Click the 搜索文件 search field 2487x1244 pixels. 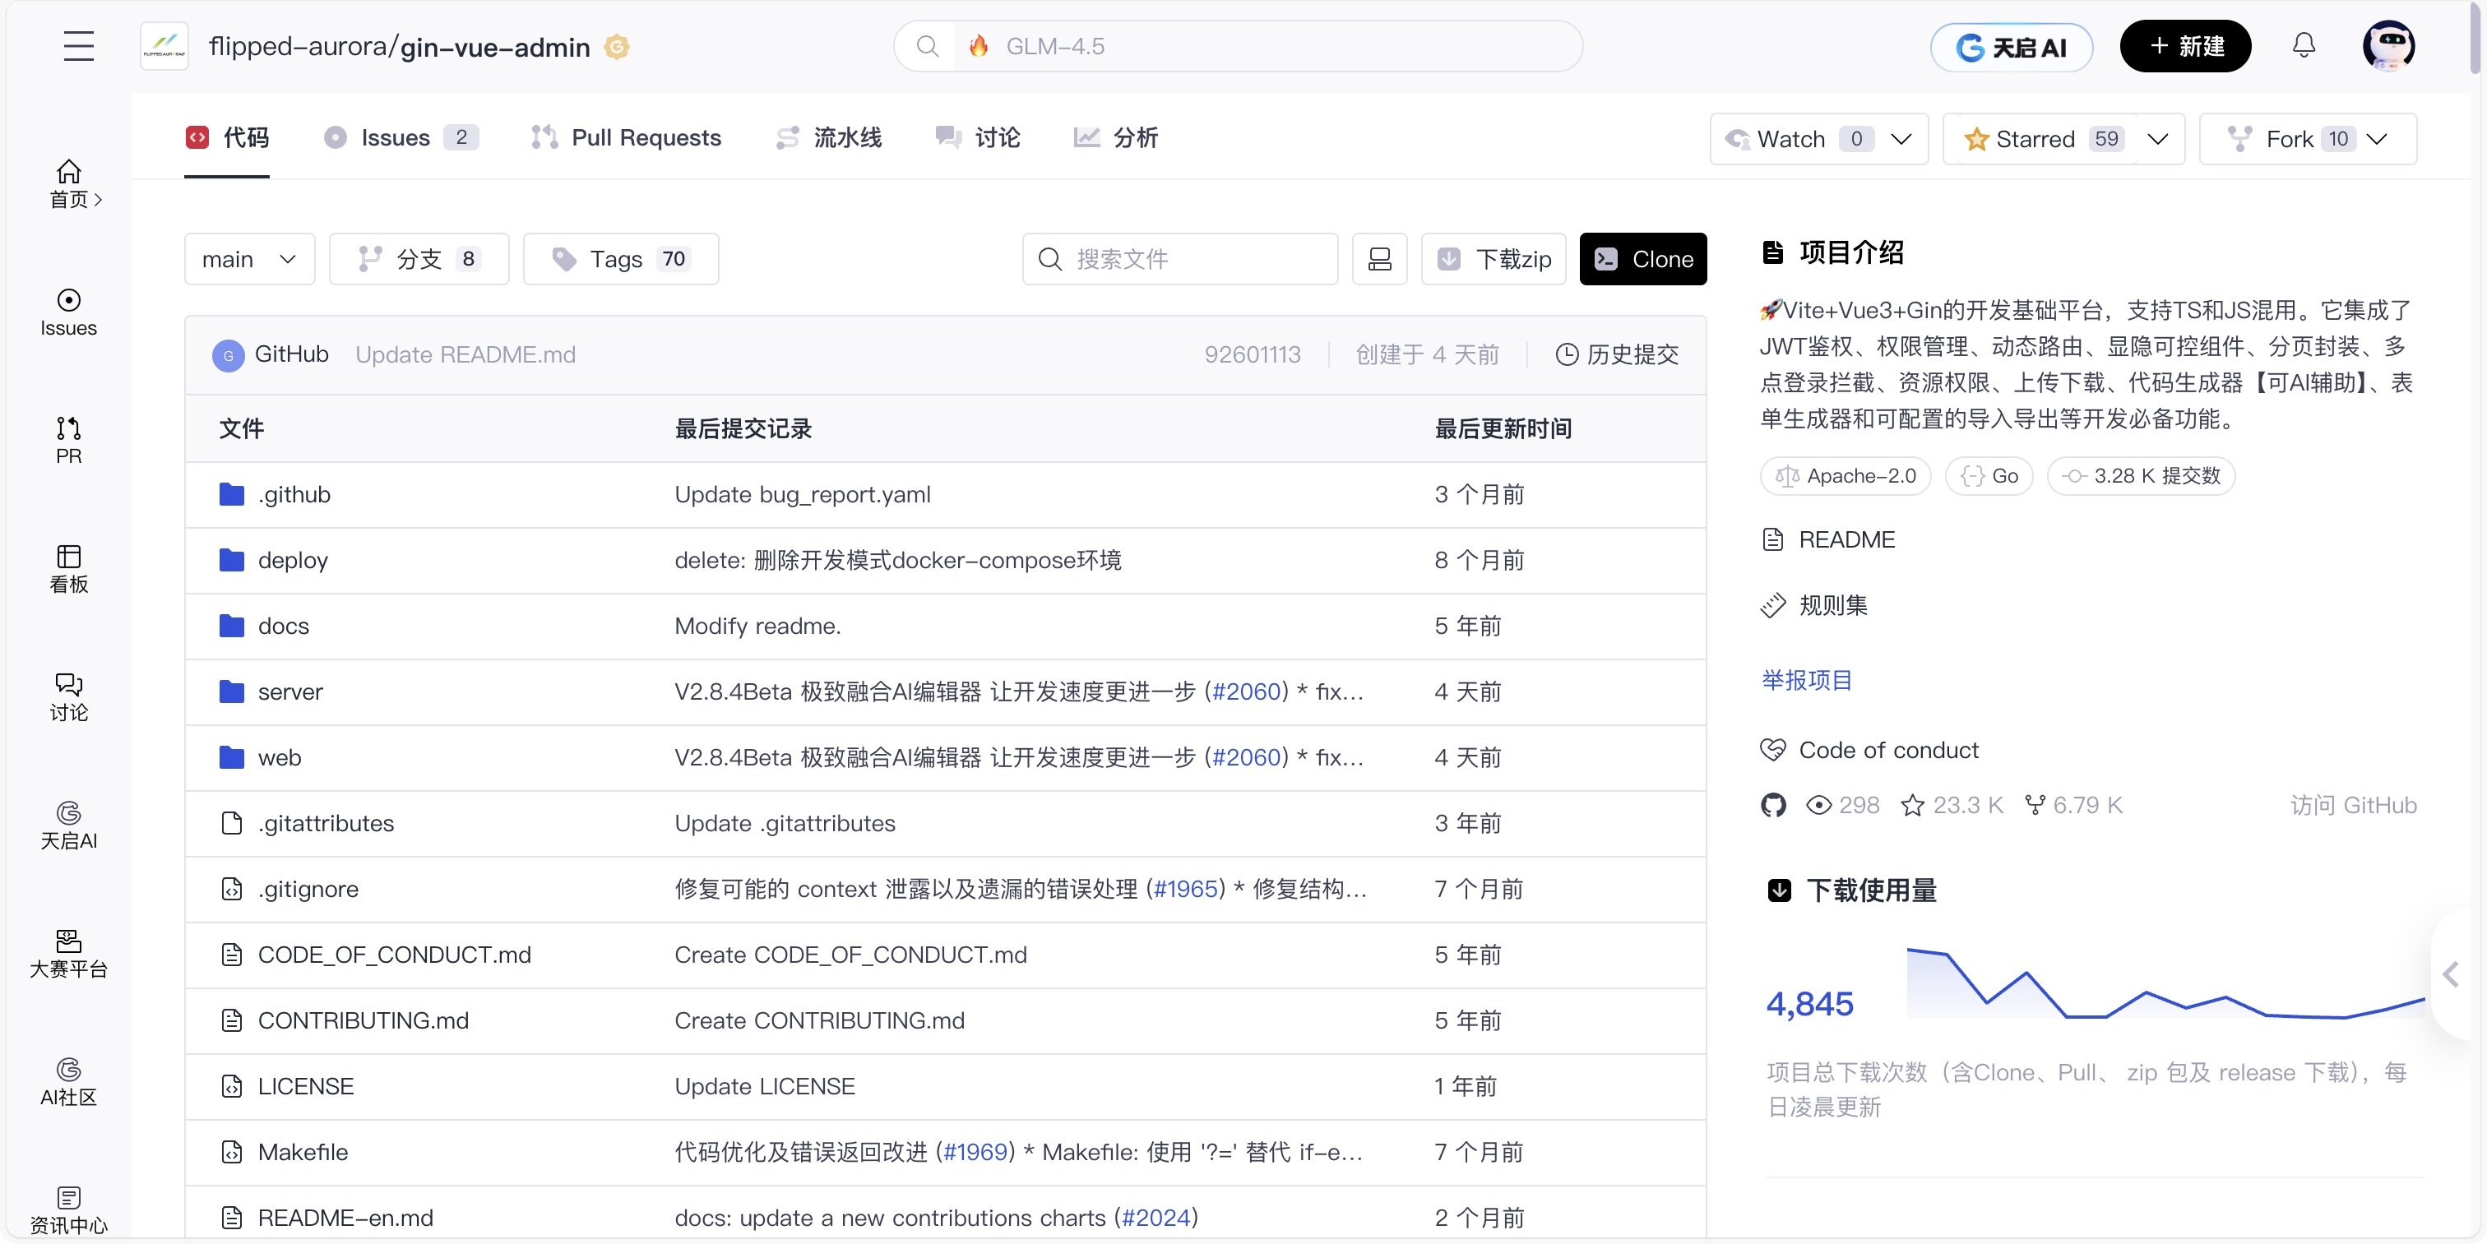click(x=1180, y=259)
